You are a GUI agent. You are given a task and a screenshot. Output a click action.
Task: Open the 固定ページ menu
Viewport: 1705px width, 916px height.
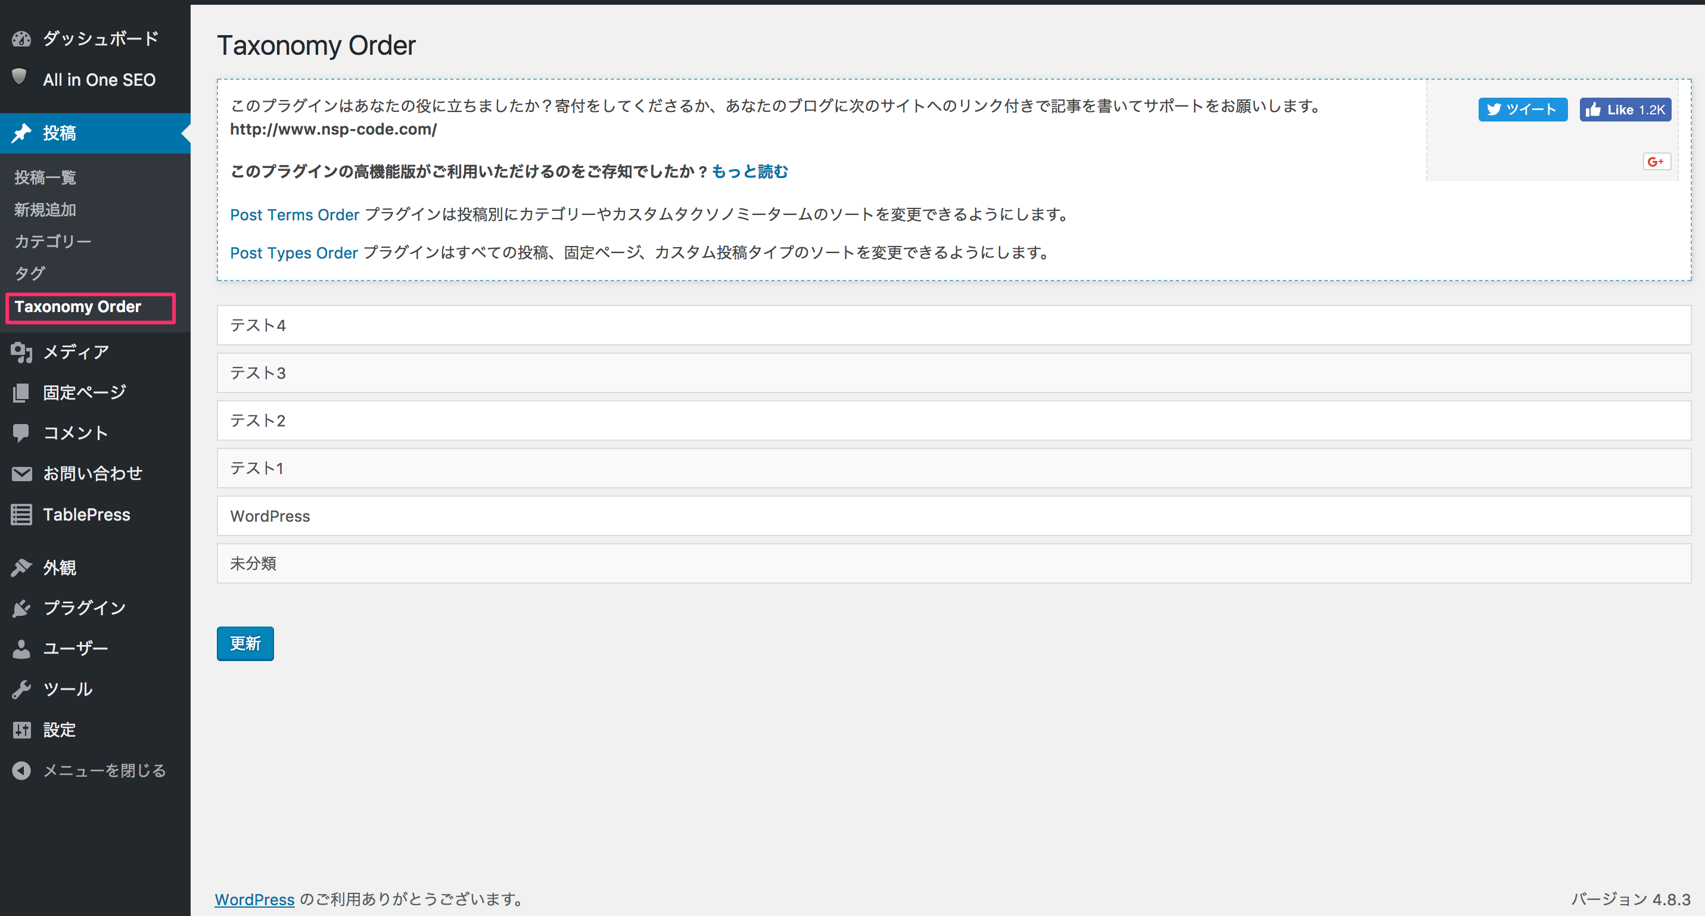pyautogui.click(x=95, y=392)
